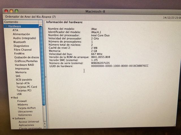This screenshot has width=181, height=135.
Task: Collapse the Red section triangle
Action: click(12, 98)
